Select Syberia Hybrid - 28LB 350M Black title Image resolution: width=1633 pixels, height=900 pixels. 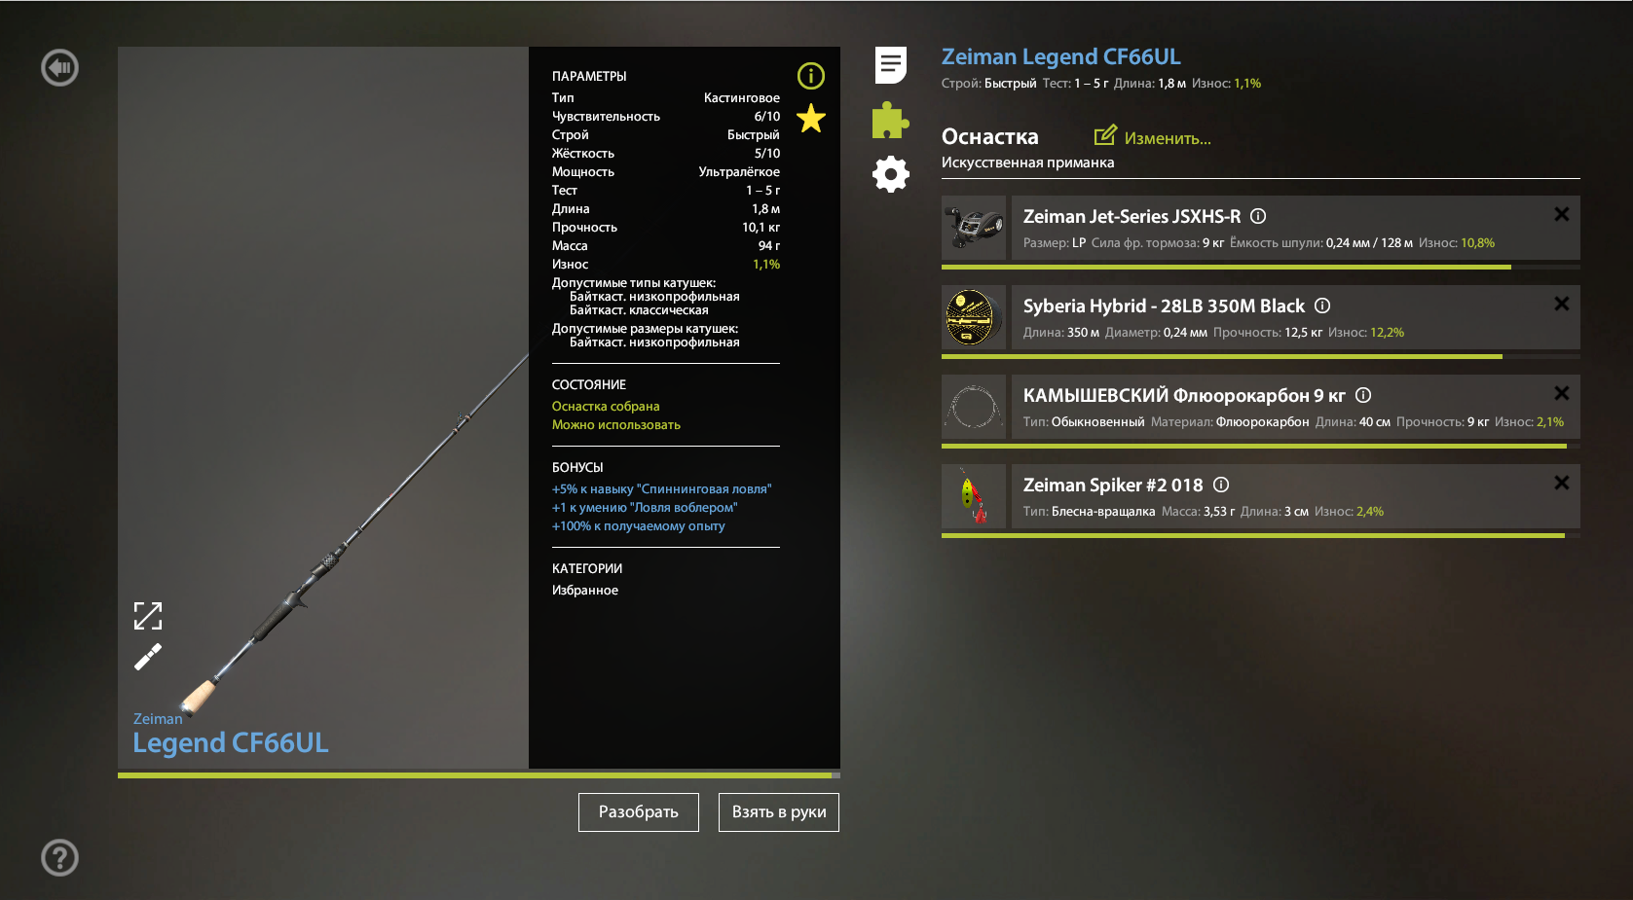coord(1164,306)
